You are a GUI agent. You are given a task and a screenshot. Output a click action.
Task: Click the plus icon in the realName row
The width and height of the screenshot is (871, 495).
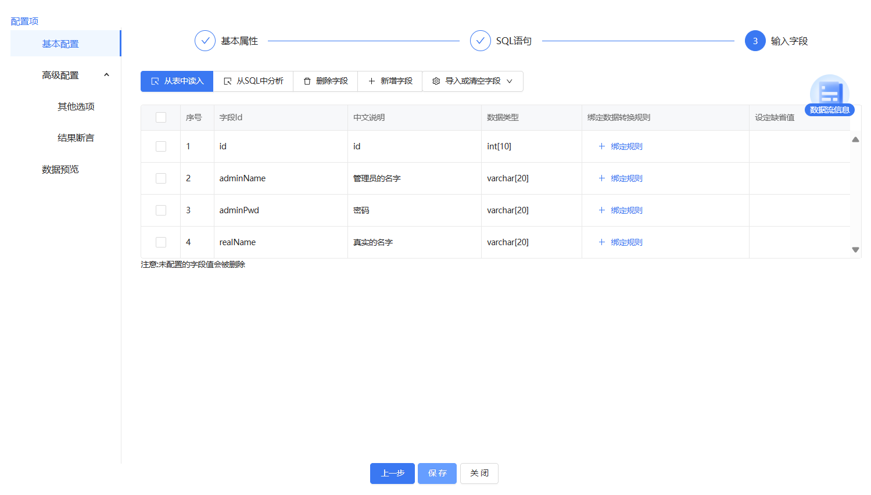(x=602, y=242)
